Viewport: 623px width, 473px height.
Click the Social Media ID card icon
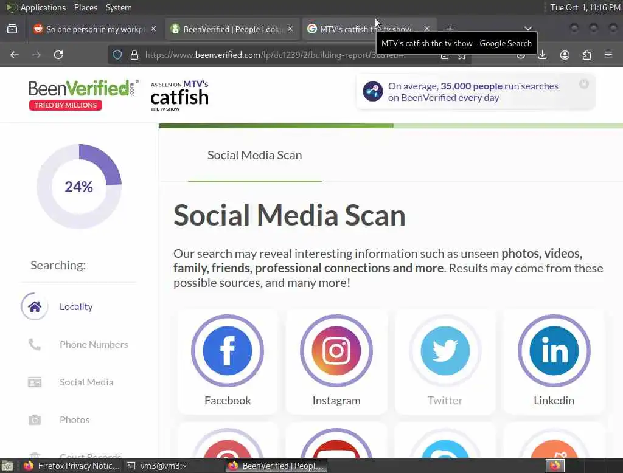tap(35, 382)
